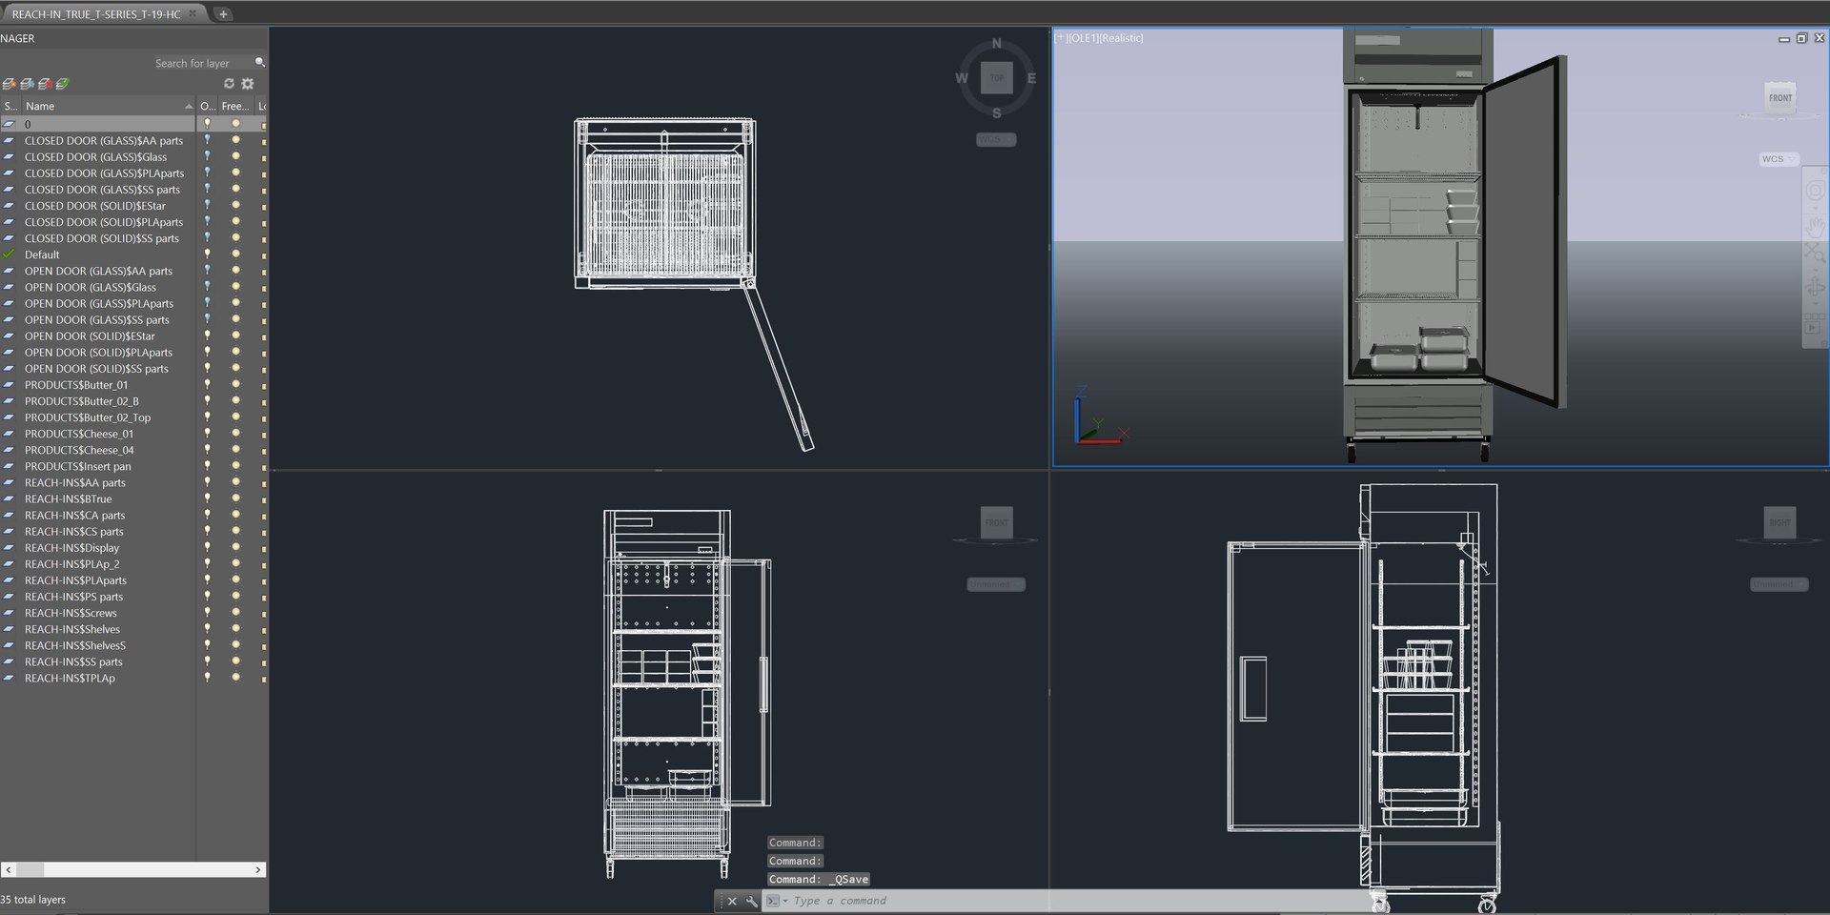
Task: Open the WCS dropdown under the top compass
Action: point(996,140)
